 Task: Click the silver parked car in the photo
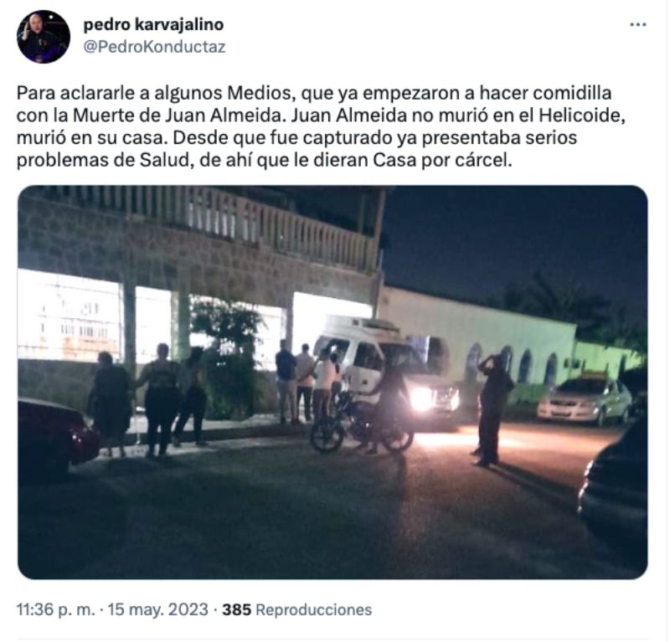[x=585, y=402]
